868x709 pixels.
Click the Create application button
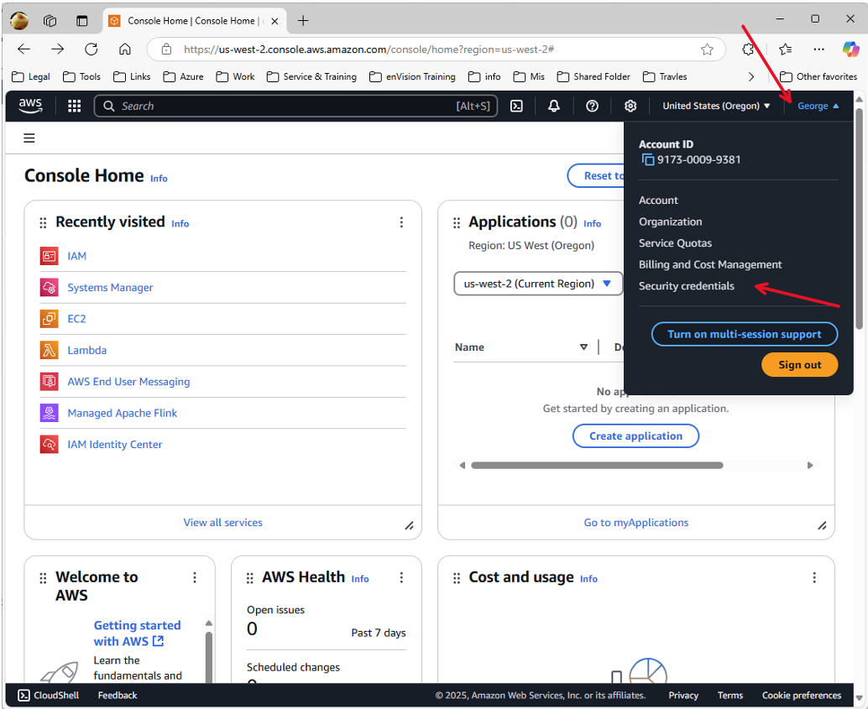click(635, 436)
